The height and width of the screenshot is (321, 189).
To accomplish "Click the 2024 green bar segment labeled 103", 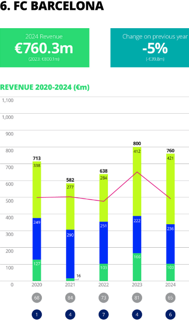I will [170, 272].
